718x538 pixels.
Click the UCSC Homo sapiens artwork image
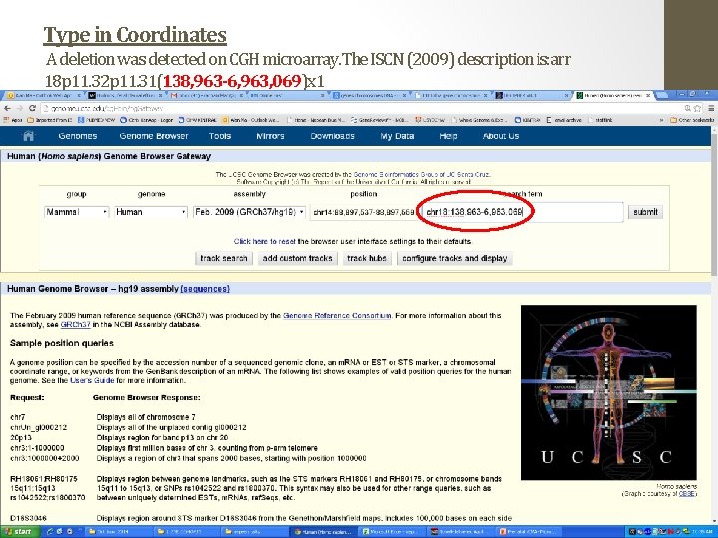point(608,393)
